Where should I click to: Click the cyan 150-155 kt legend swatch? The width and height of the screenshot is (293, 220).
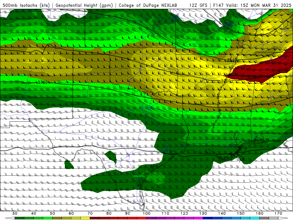click(x=245, y=218)
